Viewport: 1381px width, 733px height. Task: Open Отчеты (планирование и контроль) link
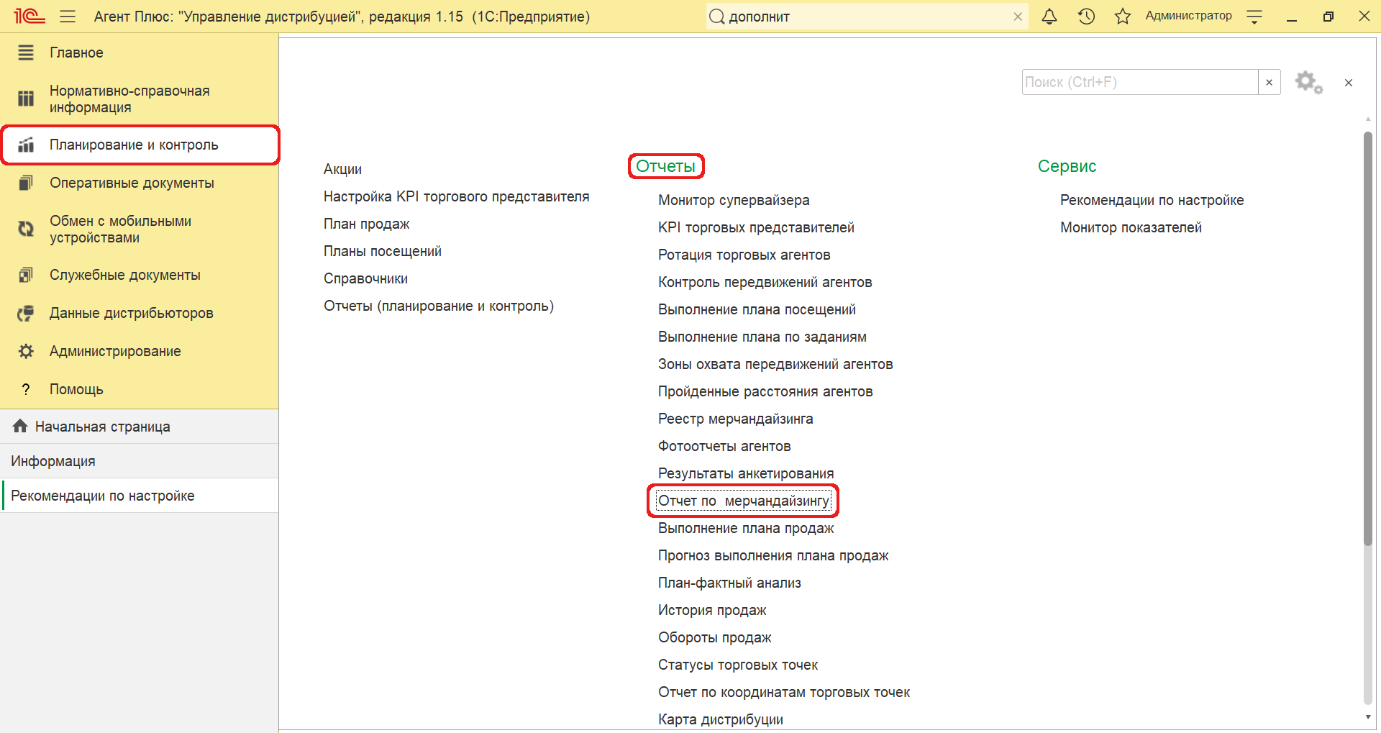coord(439,306)
